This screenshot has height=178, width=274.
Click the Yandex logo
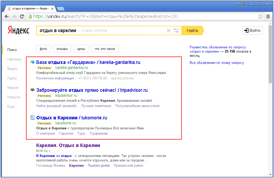coord(18,30)
